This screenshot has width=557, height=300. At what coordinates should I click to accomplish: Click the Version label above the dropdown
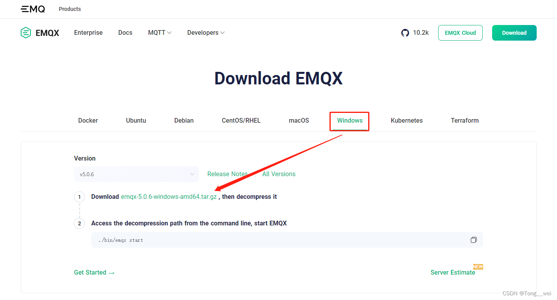[85, 159]
